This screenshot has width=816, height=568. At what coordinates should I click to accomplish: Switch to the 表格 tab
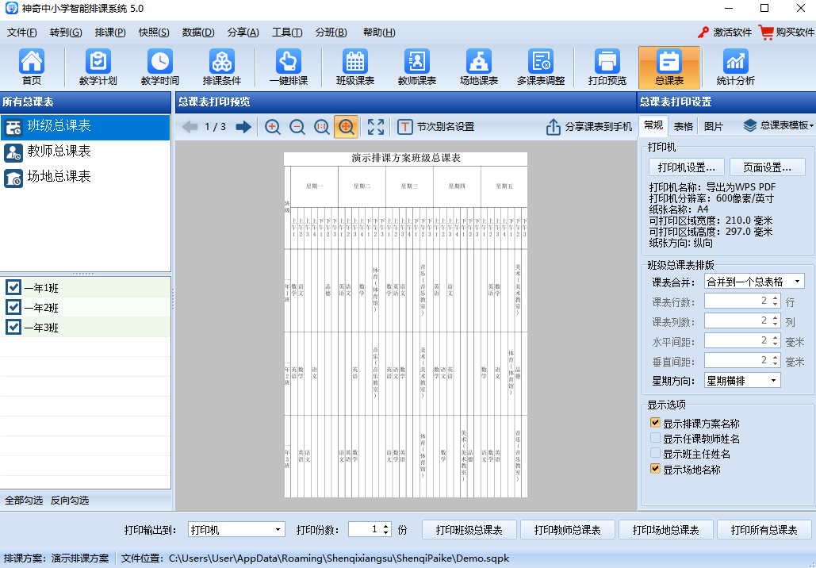click(x=683, y=126)
